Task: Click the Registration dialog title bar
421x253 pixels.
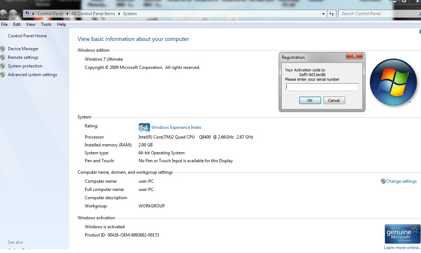Action: (x=313, y=57)
